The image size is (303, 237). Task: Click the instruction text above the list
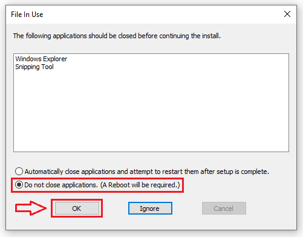coord(117,36)
